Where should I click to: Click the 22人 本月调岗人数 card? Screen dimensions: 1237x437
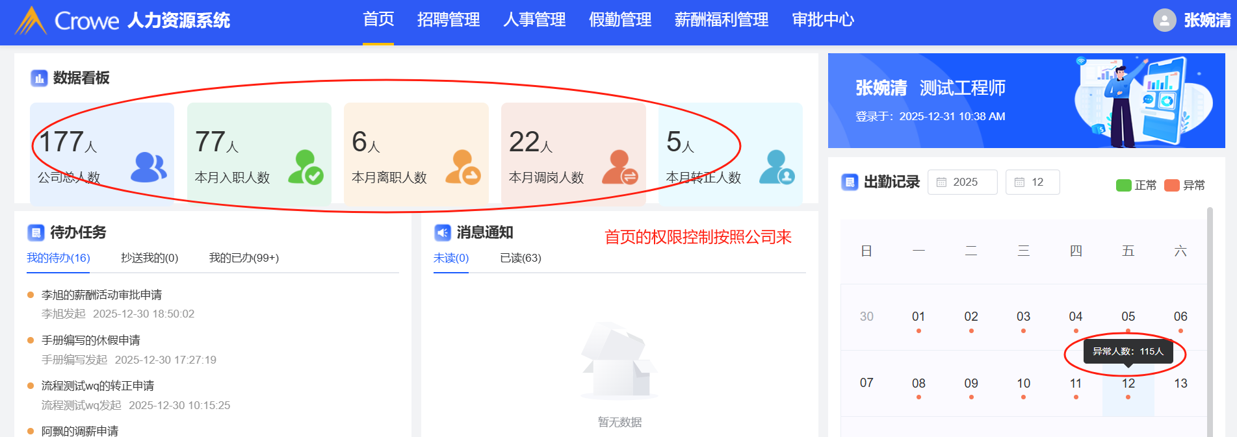click(573, 154)
